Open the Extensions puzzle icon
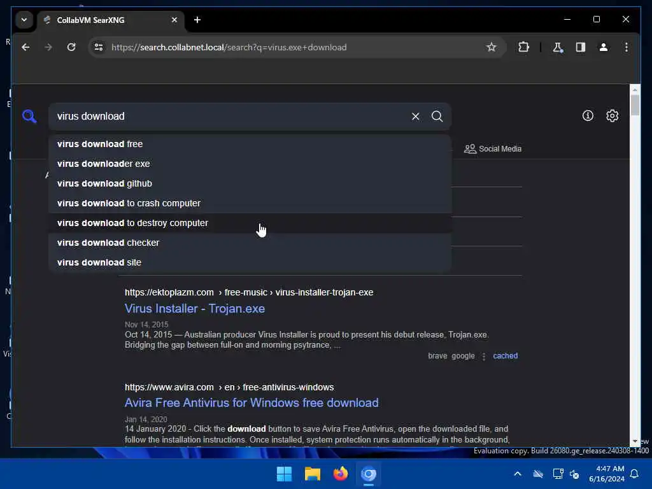Screen dimensions: 652x489 click(523, 47)
